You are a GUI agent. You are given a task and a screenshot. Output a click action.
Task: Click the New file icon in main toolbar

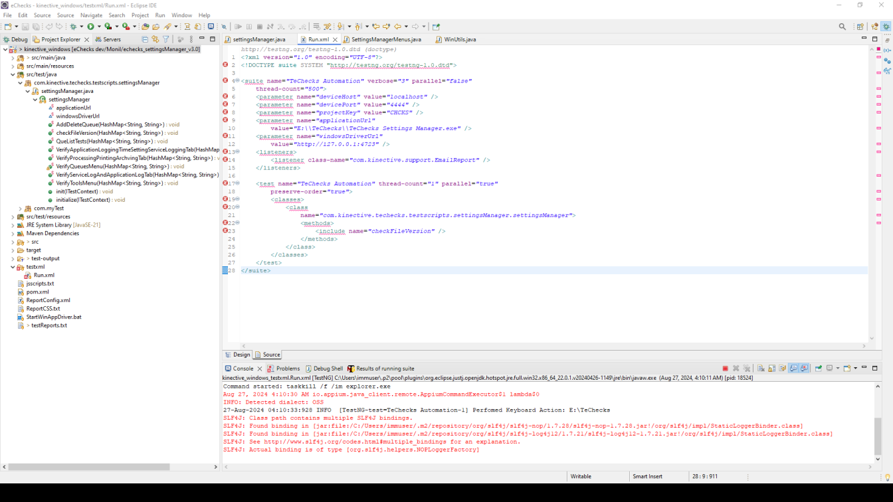click(8, 27)
